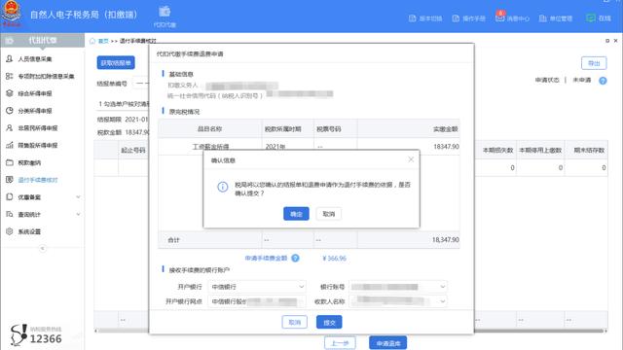
Task: Click the 上一步 button
Action: point(340,343)
